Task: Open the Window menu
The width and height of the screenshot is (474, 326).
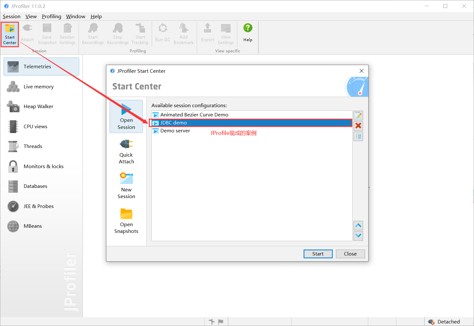Action: tap(76, 17)
